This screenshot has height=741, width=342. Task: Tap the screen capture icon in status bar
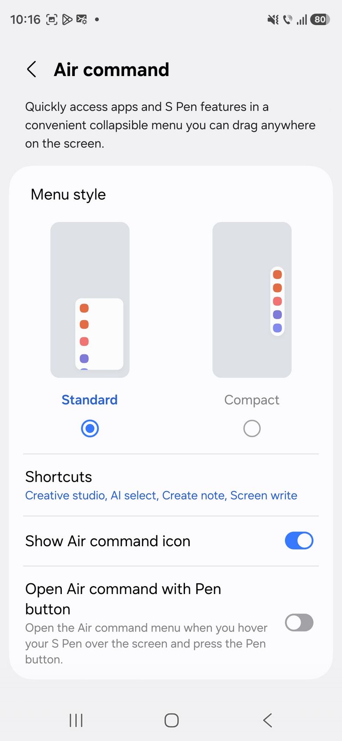pos(52,20)
